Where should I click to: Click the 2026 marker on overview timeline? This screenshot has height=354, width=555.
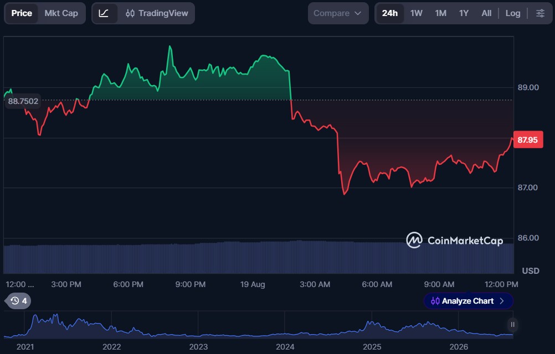click(459, 347)
